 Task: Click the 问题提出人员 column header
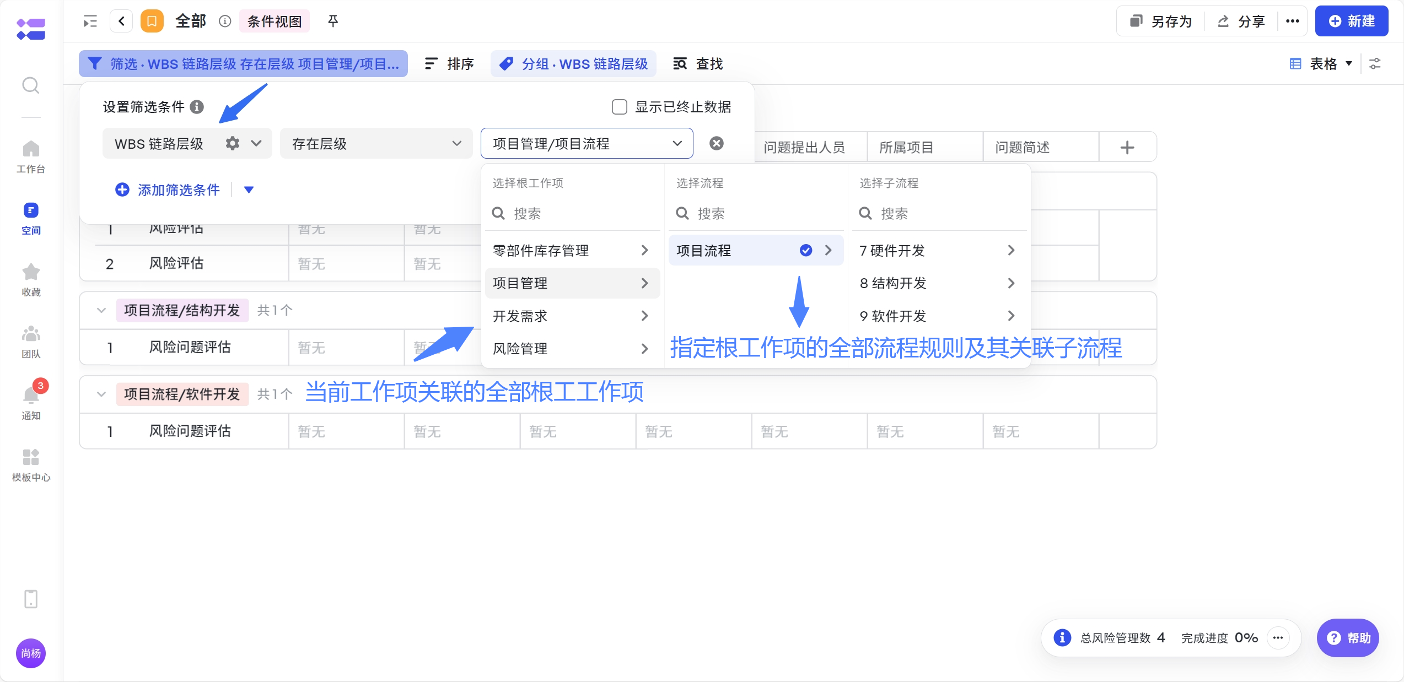click(x=804, y=147)
